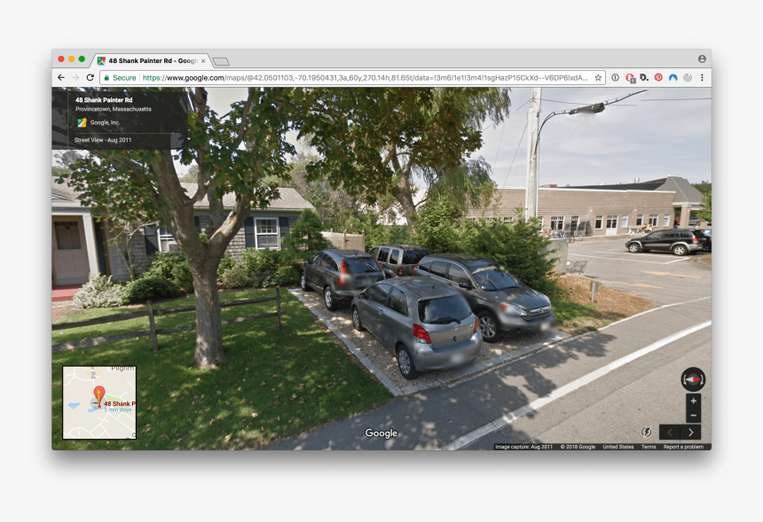Open the mini map thumbnail
The height and width of the screenshot is (522, 763).
pyautogui.click(x=99, y=402)
